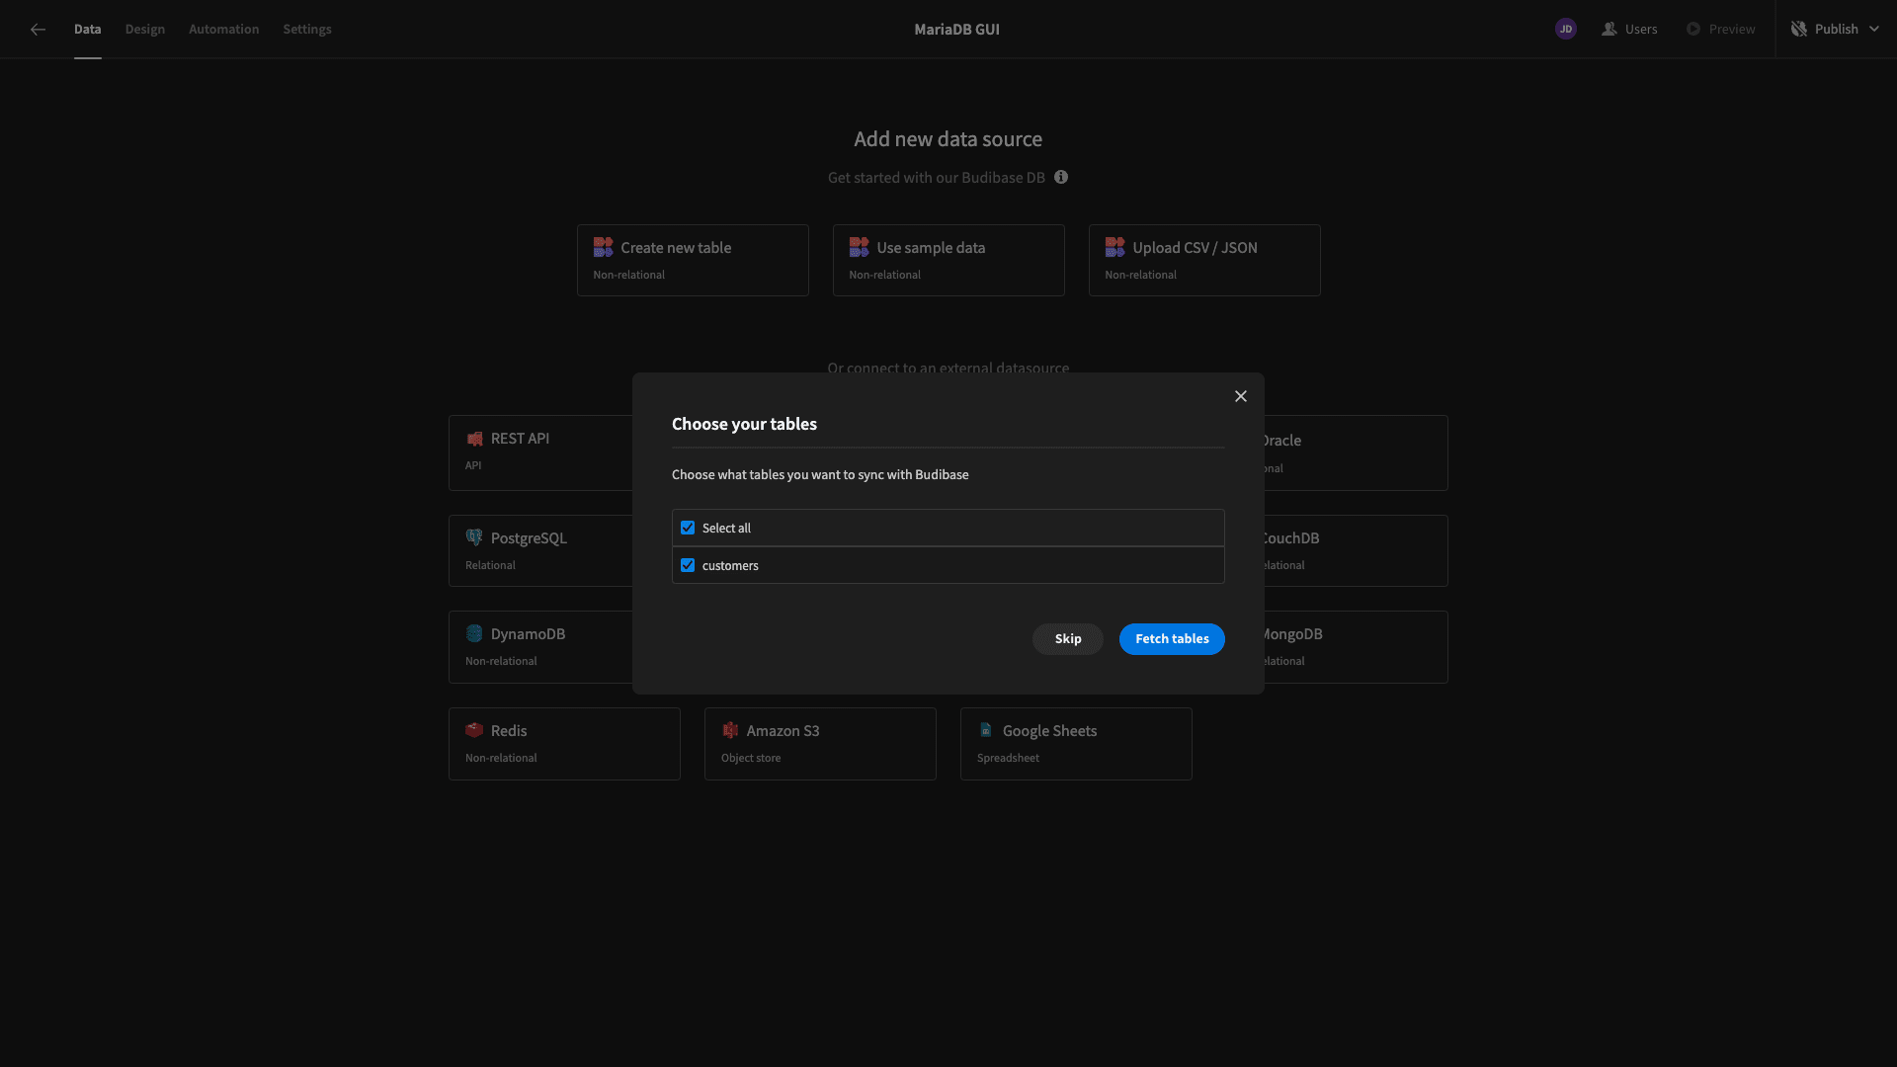Click the Skip button
The width and height of the screenshot is (1897, 1067).
[1067, 639]
